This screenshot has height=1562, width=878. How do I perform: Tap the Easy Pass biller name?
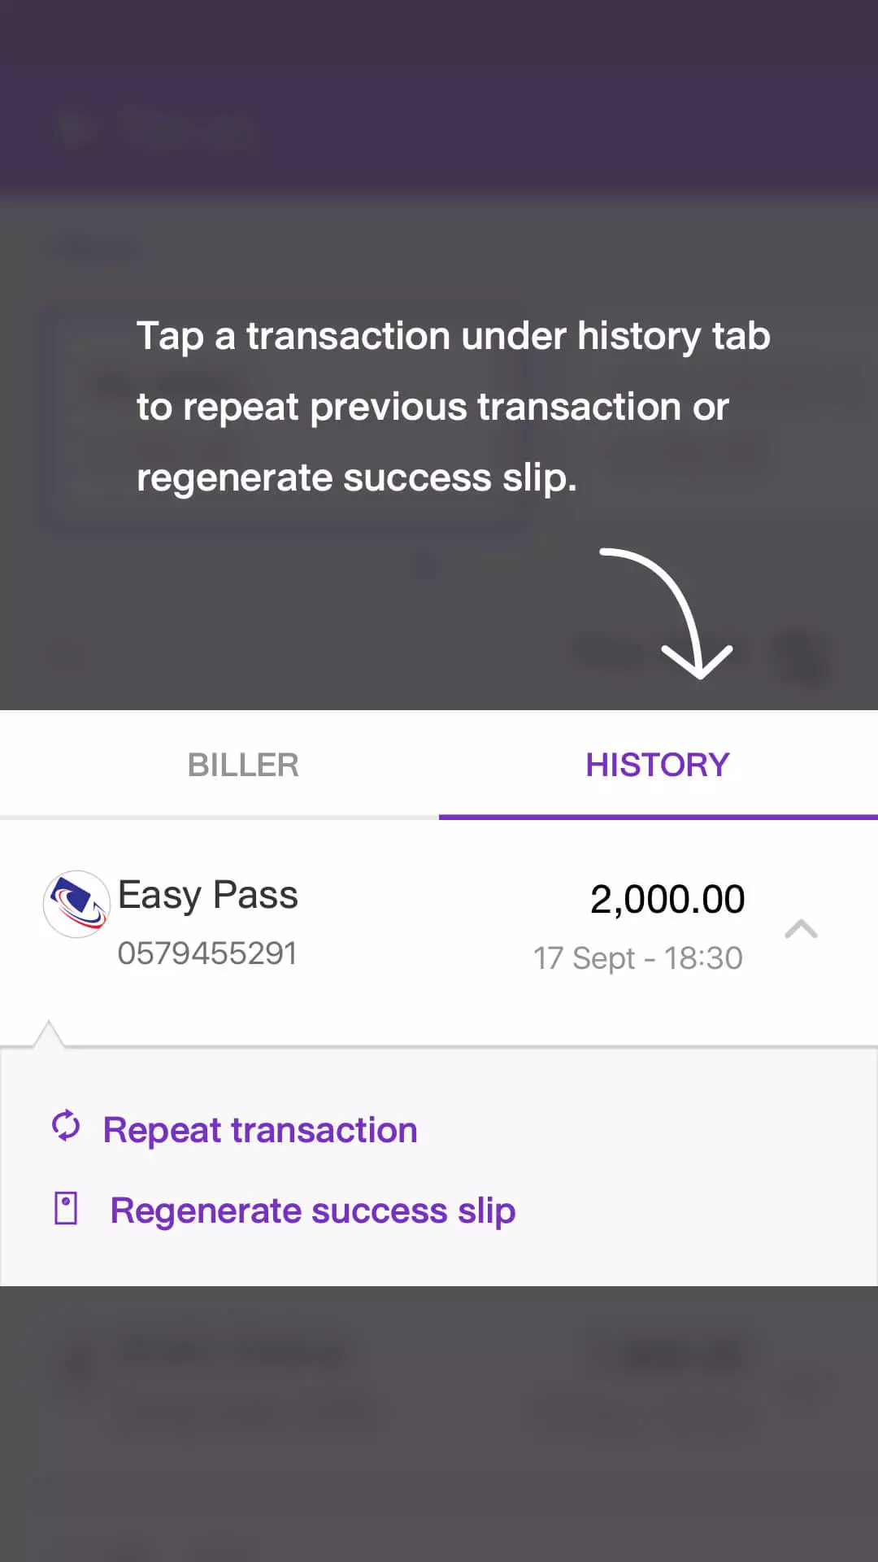[208, 895]
